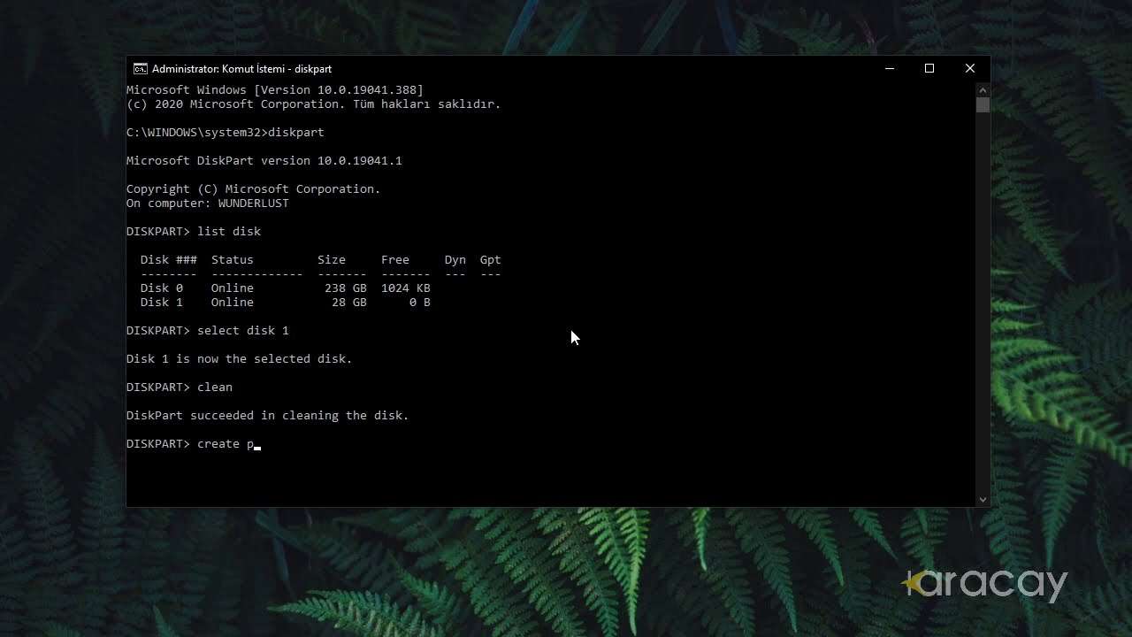Click the computer name WUNDERLUST
Image resolution: width=1132 pixels, height=637 pixels.
[253, 203]
